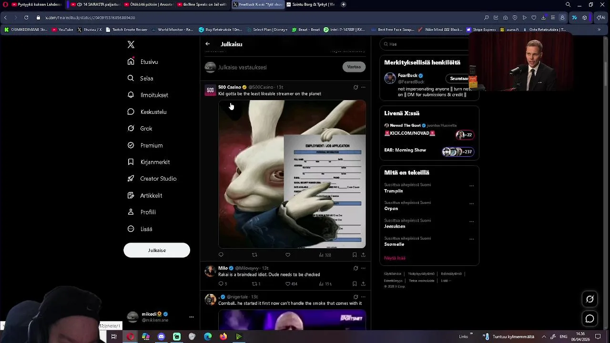The width and height of the screenshot is (610, 343).
Task: Open more options for Trumpiin trend
Action: click(471, 186)
